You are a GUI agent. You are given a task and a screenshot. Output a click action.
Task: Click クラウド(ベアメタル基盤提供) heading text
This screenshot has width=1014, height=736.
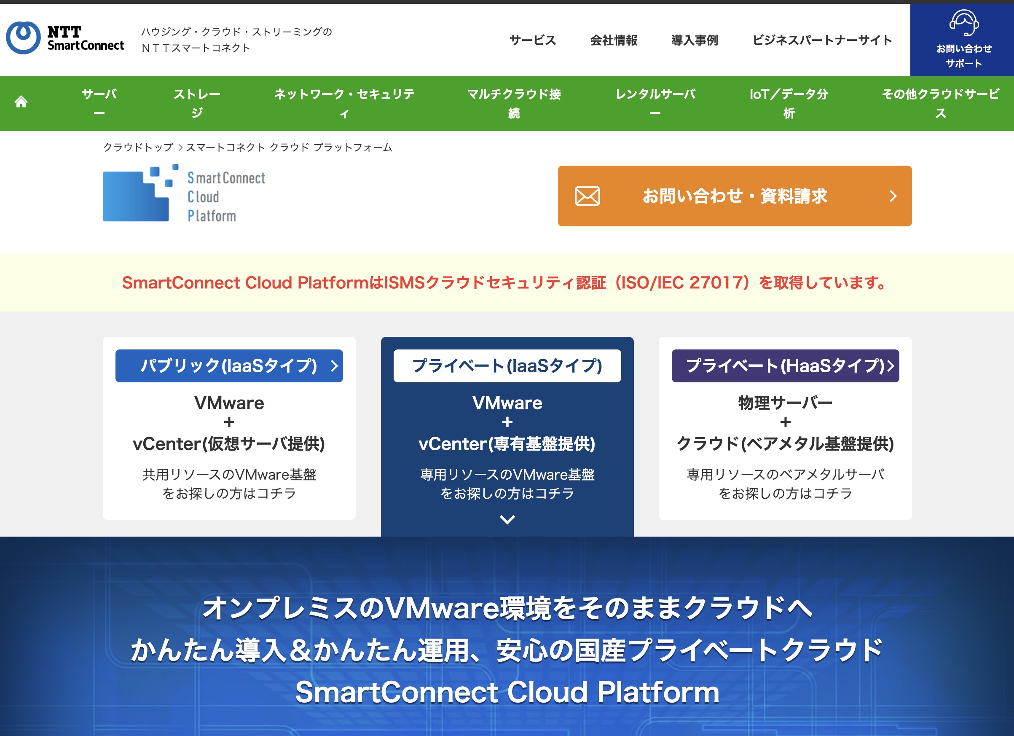785,444
